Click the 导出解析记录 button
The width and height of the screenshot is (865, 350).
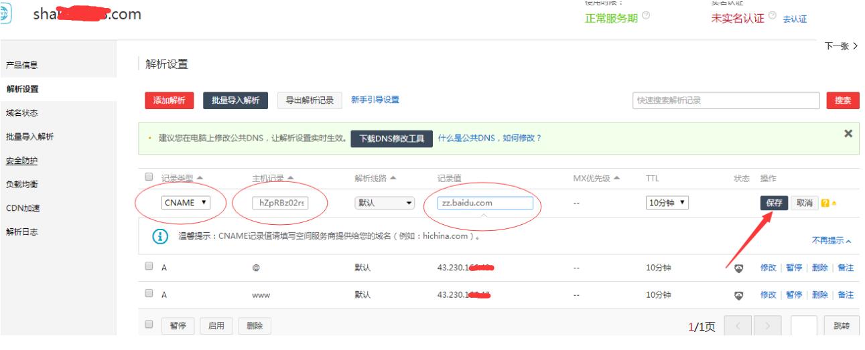(x=310, y=100)
